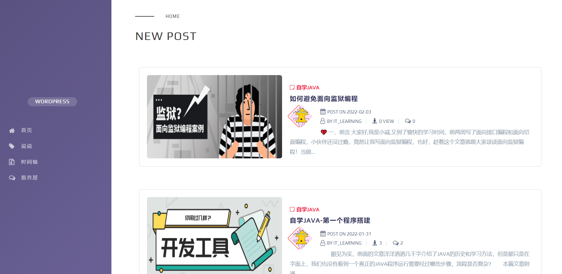562x274 pixels.
Task: Click the view count icon on the first post
Action: 375,121
